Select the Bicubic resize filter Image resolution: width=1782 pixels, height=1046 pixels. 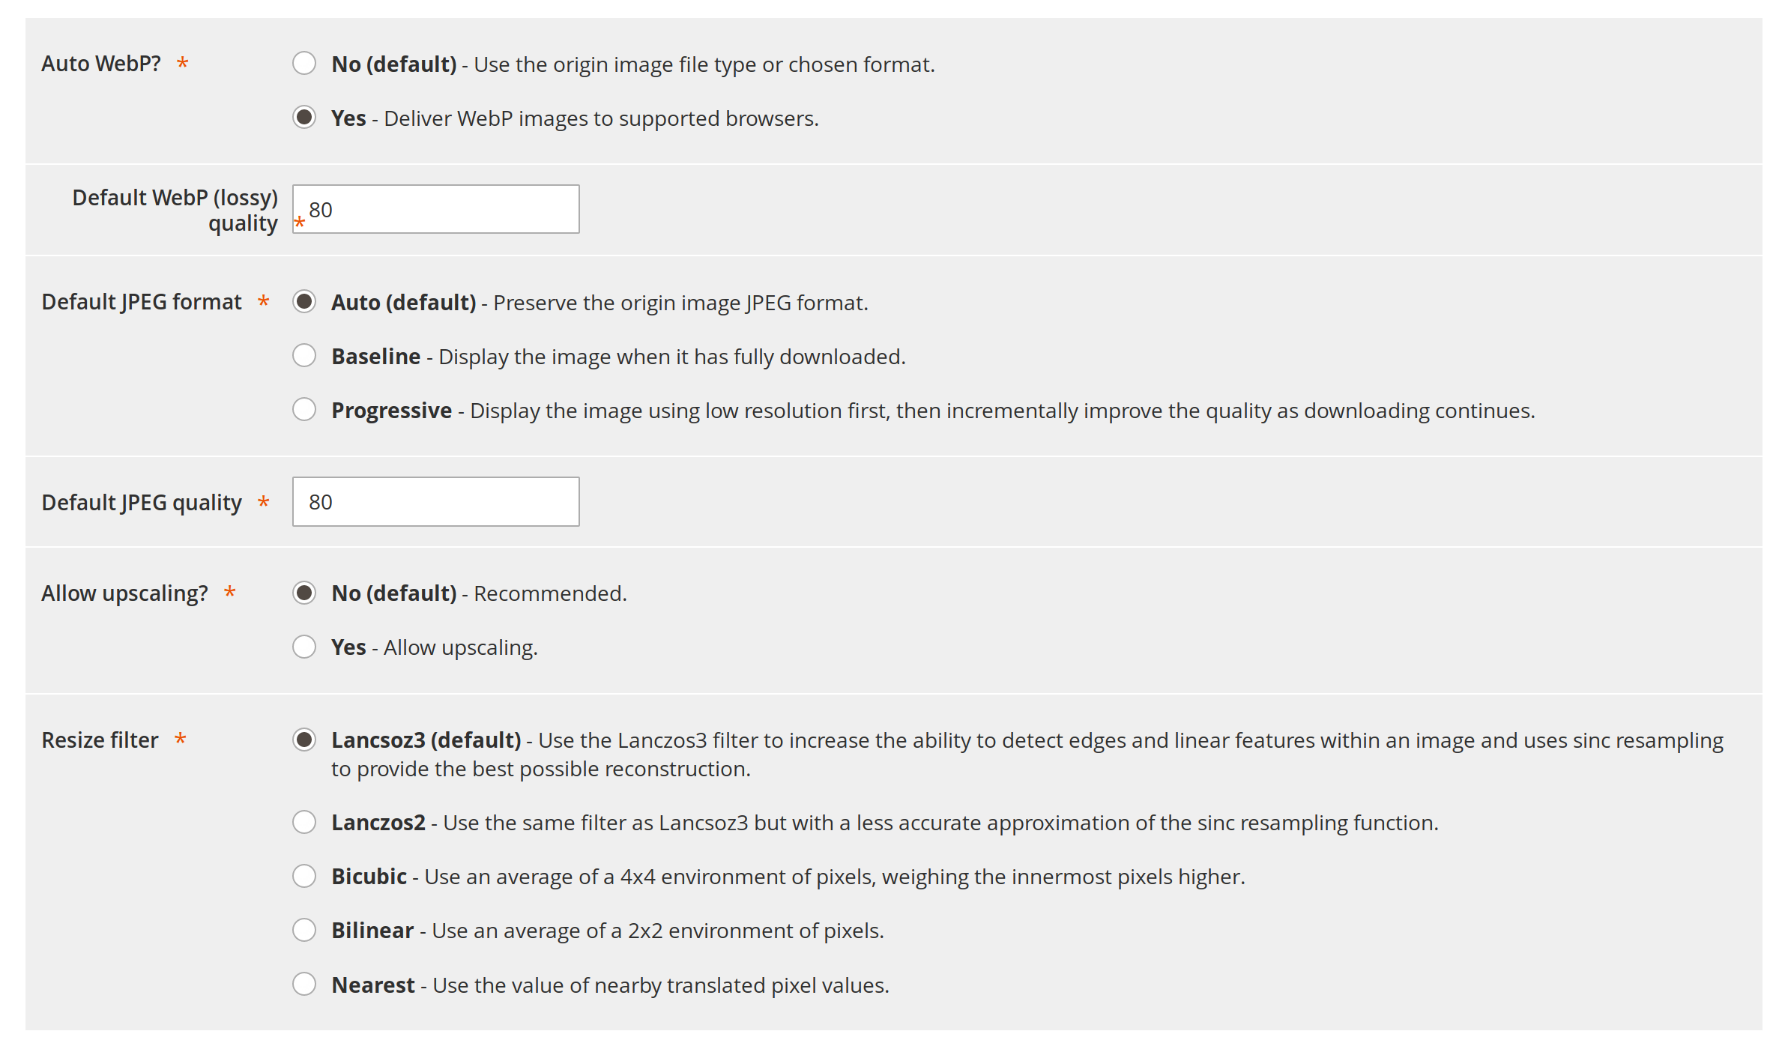[304, 876]
